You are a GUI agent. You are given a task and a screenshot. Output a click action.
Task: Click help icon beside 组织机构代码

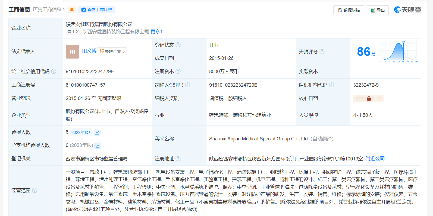tap(331, 85)
